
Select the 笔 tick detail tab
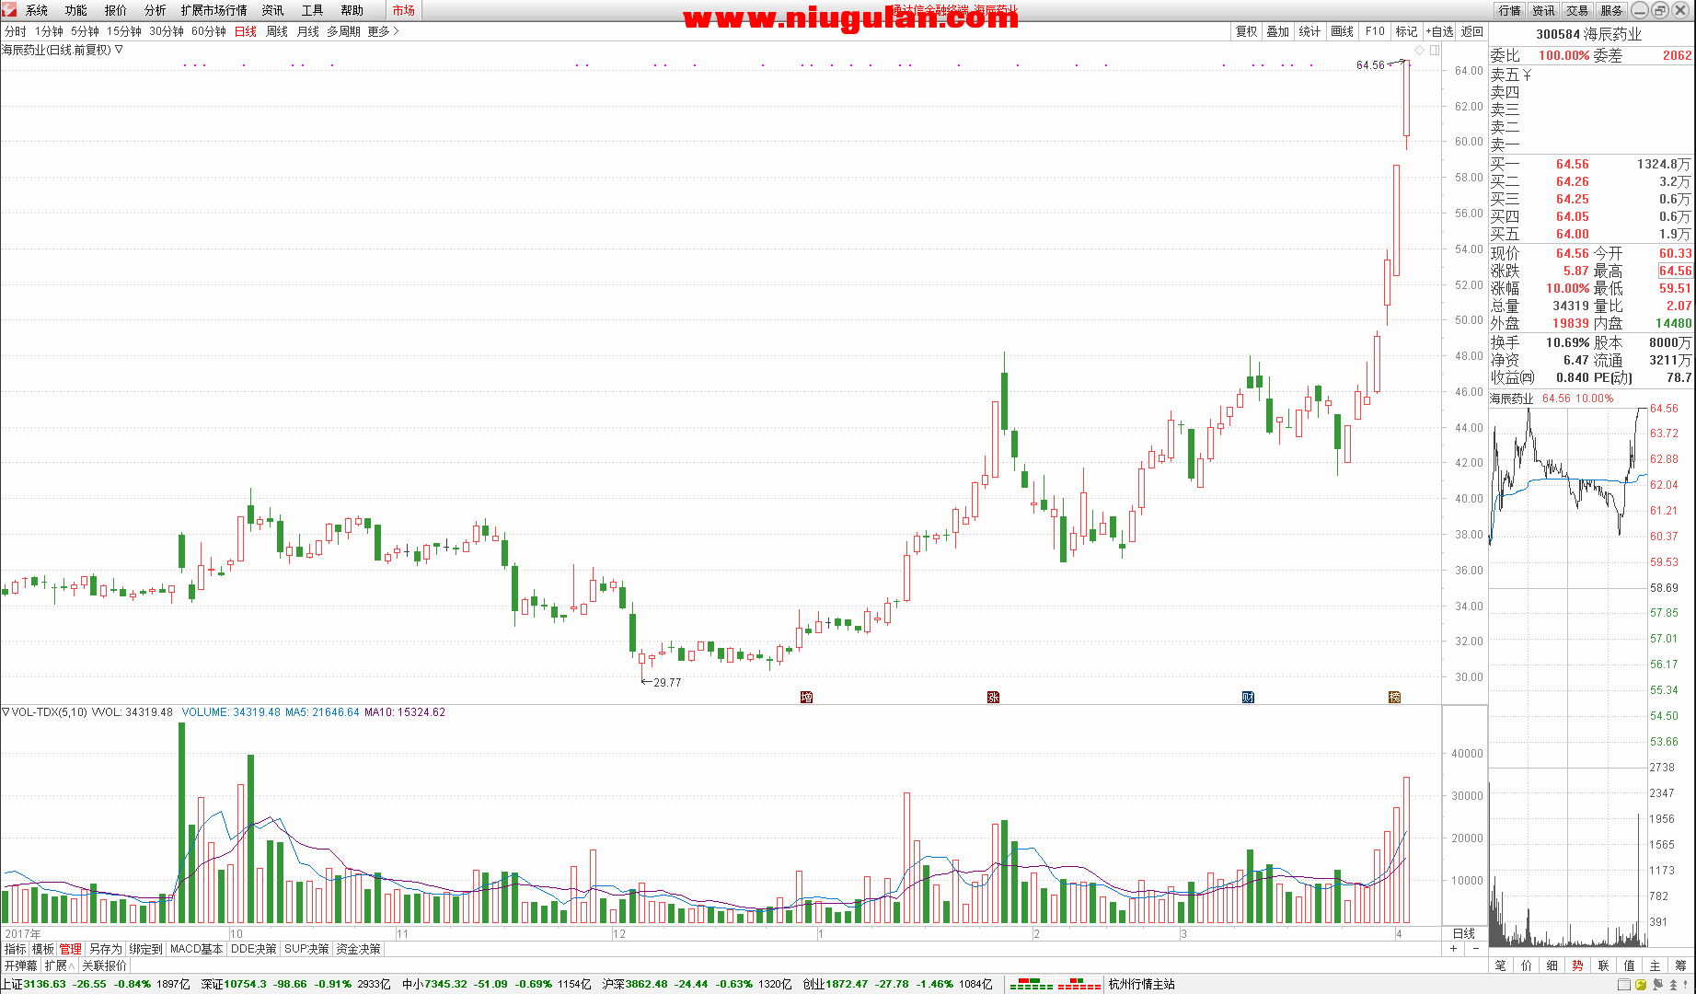point(1501,965)
